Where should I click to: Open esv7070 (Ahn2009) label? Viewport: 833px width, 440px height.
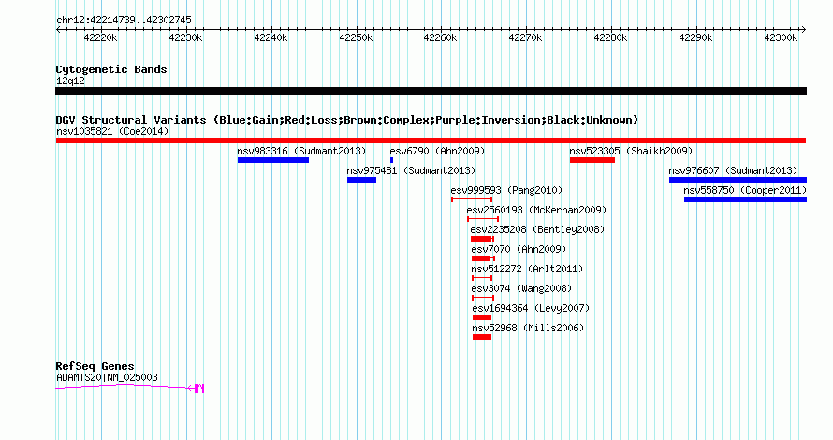[519, 249]
